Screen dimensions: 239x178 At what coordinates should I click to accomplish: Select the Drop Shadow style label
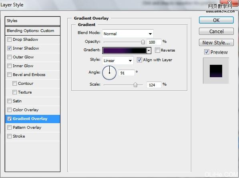click(26, 40)
